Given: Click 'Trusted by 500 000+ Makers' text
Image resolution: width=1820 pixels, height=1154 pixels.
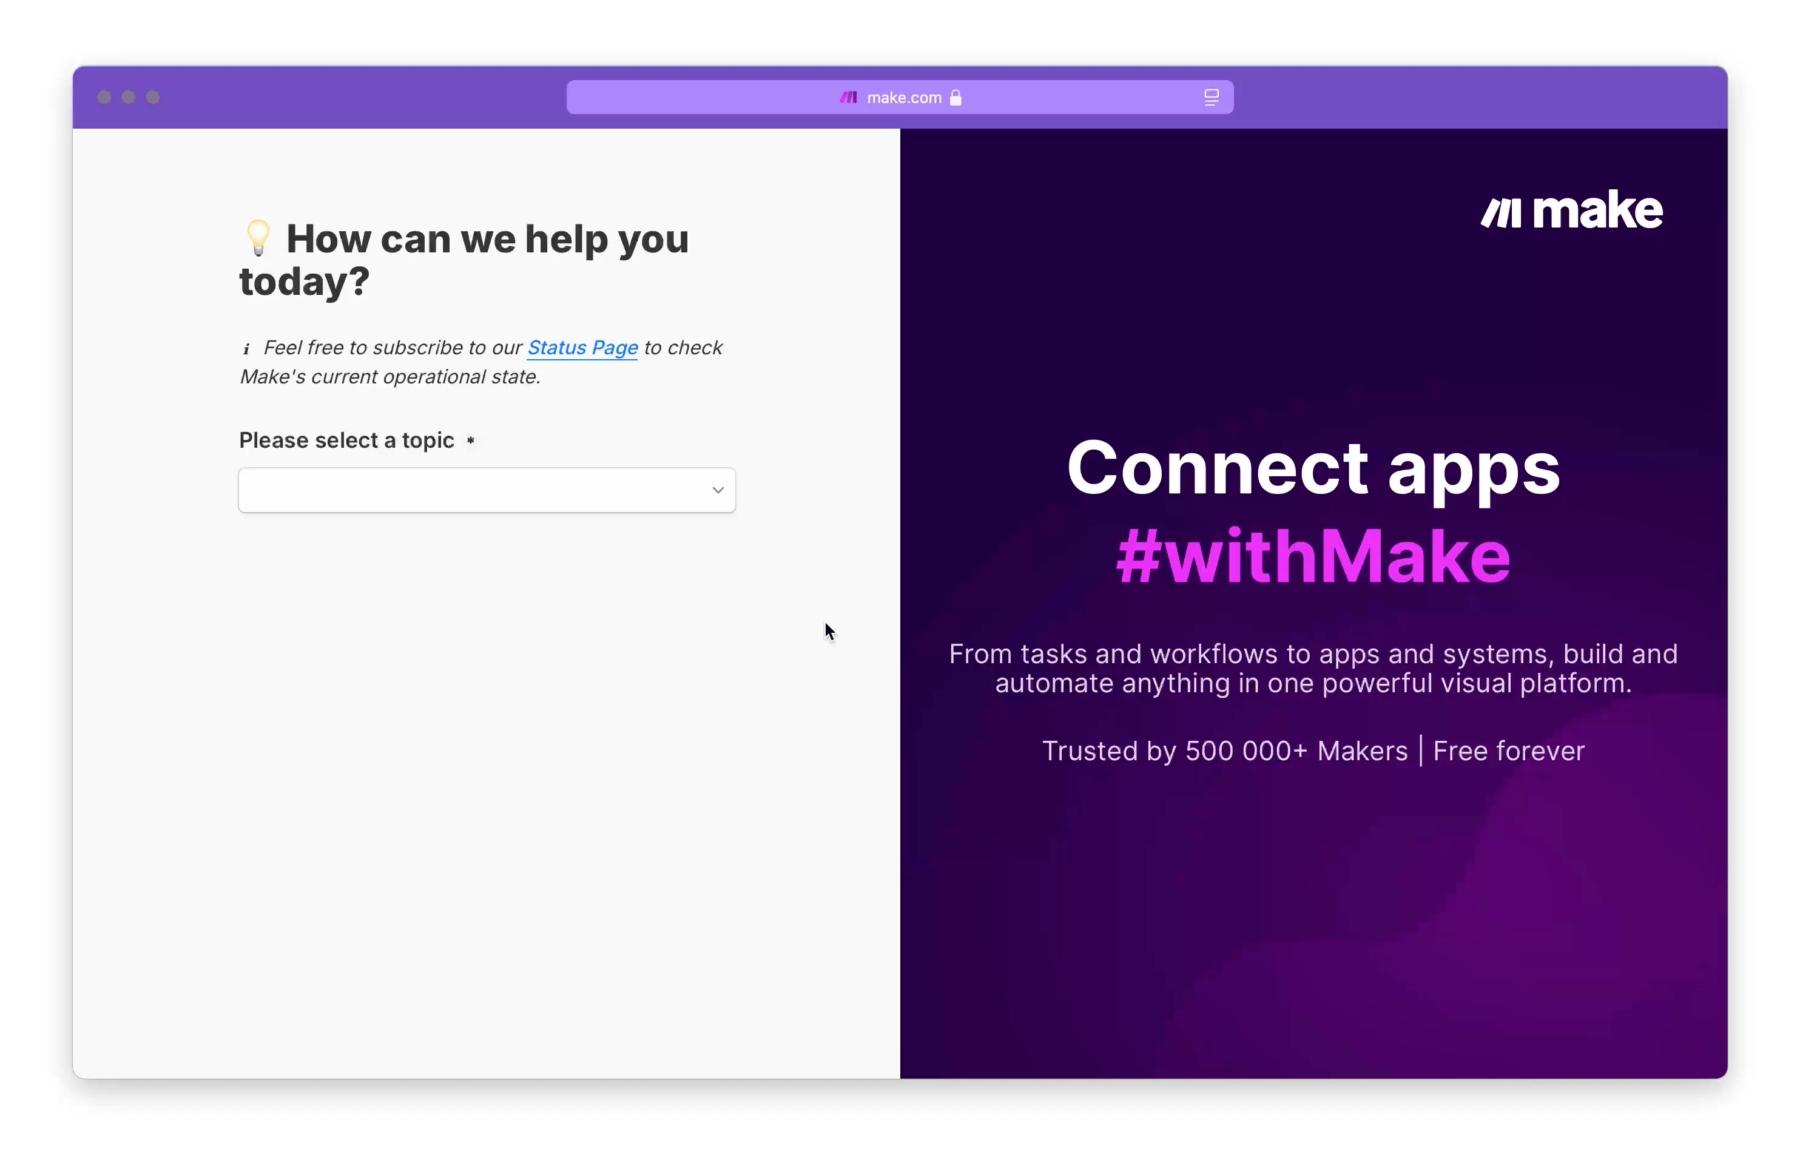Looking at the screenshot, I should tap(1224, 751).
